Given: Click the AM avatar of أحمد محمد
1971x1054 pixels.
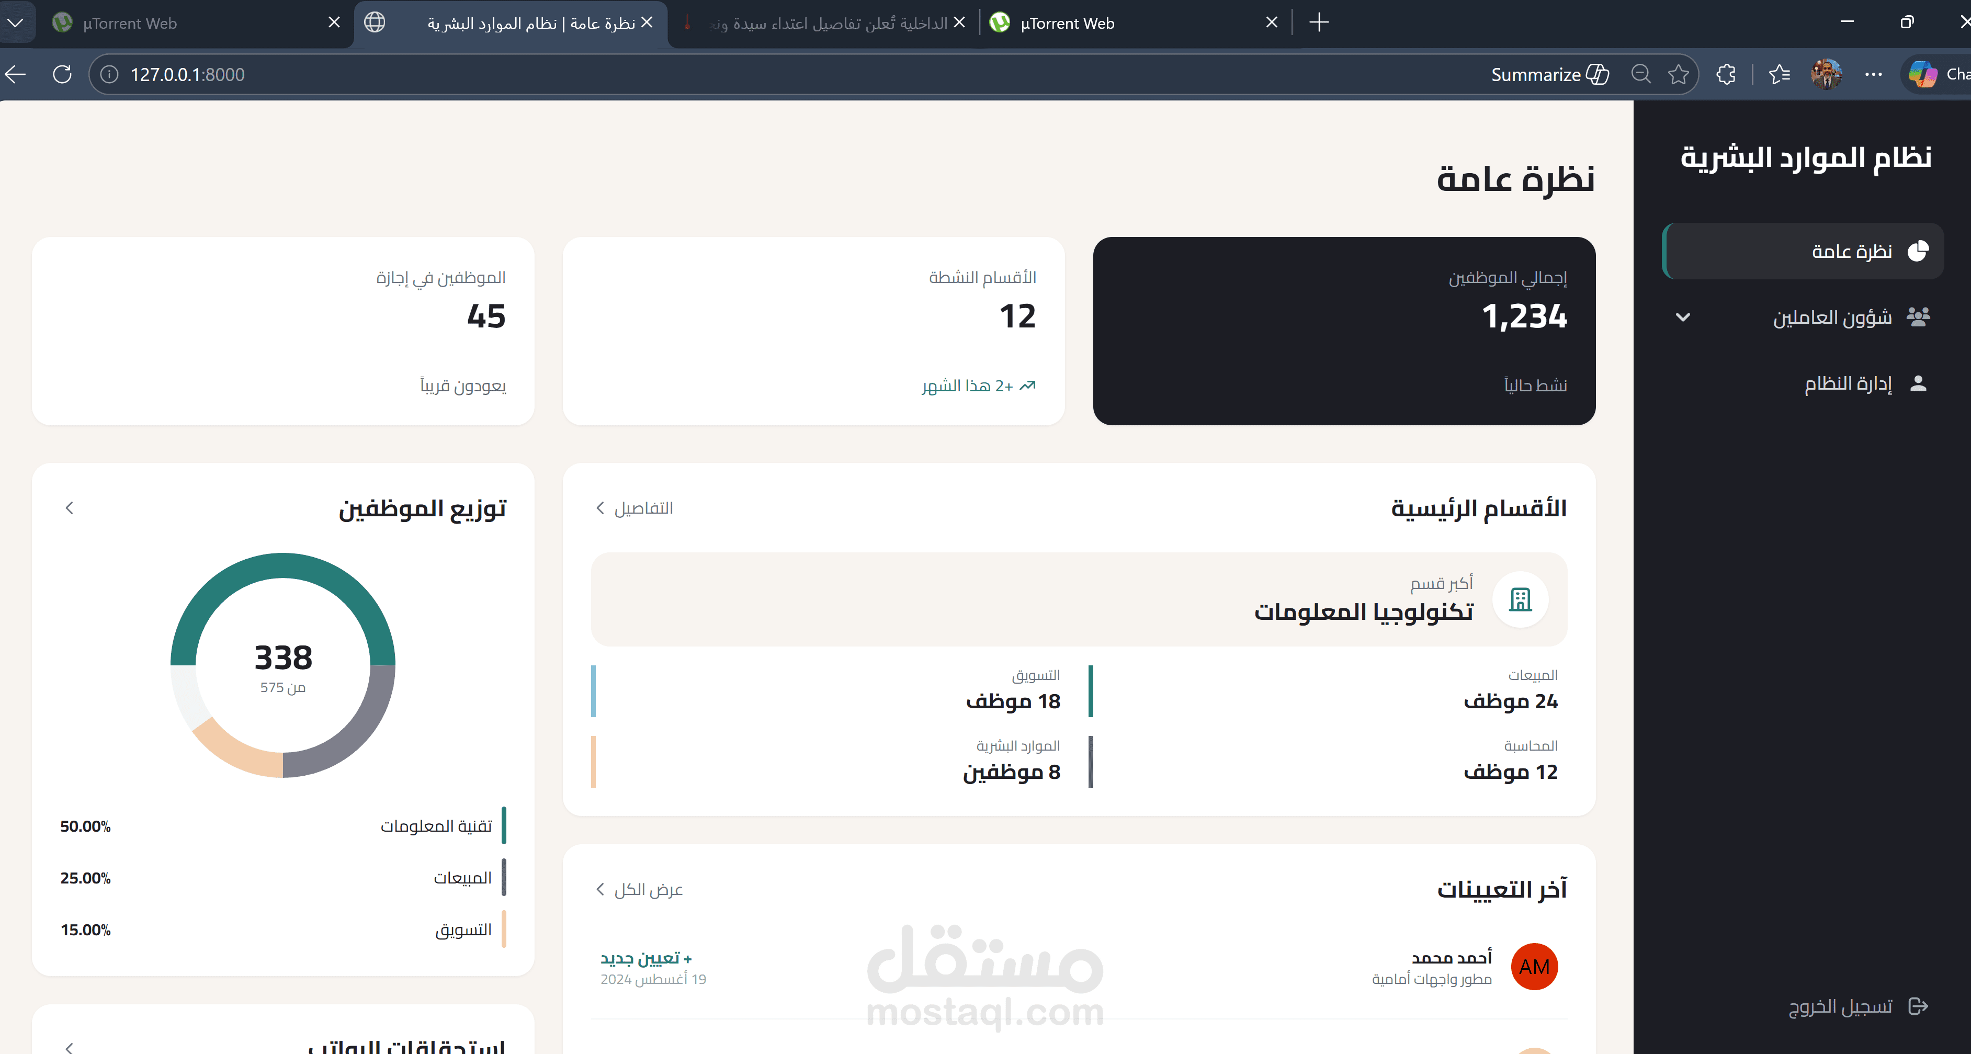Looking at the screenshot, I should coord(1534,967).
